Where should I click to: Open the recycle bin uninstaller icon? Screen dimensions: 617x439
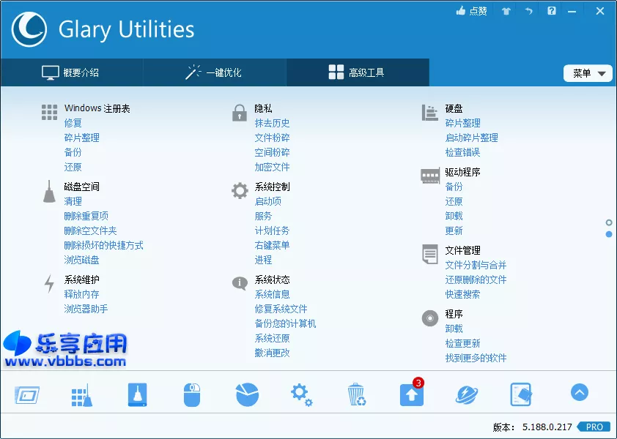point(356,393)
